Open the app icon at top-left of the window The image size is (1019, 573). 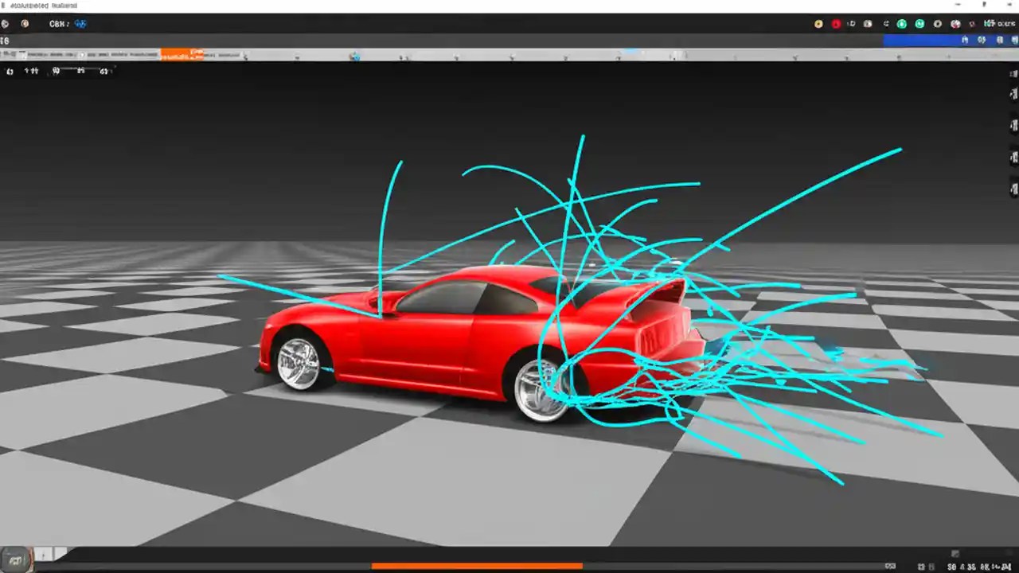point(6,6)
